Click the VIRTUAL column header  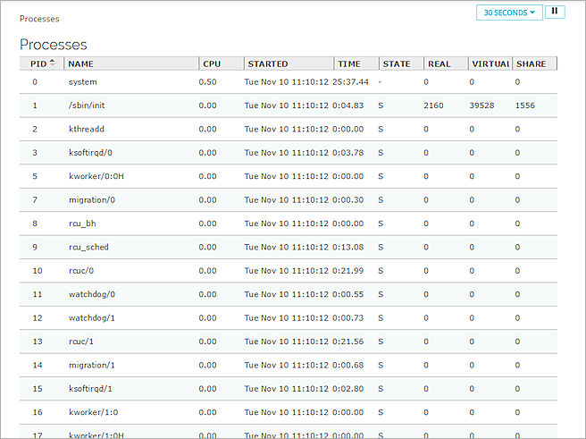point(490,64)
